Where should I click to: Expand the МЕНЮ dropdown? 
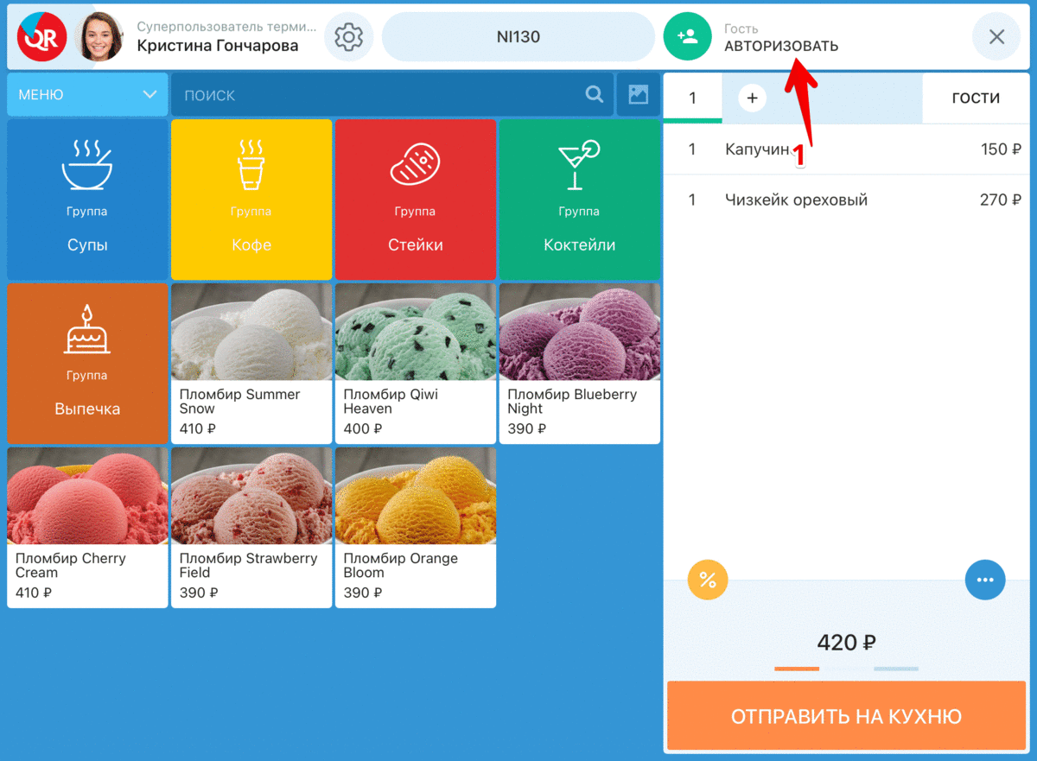point(87,95)
